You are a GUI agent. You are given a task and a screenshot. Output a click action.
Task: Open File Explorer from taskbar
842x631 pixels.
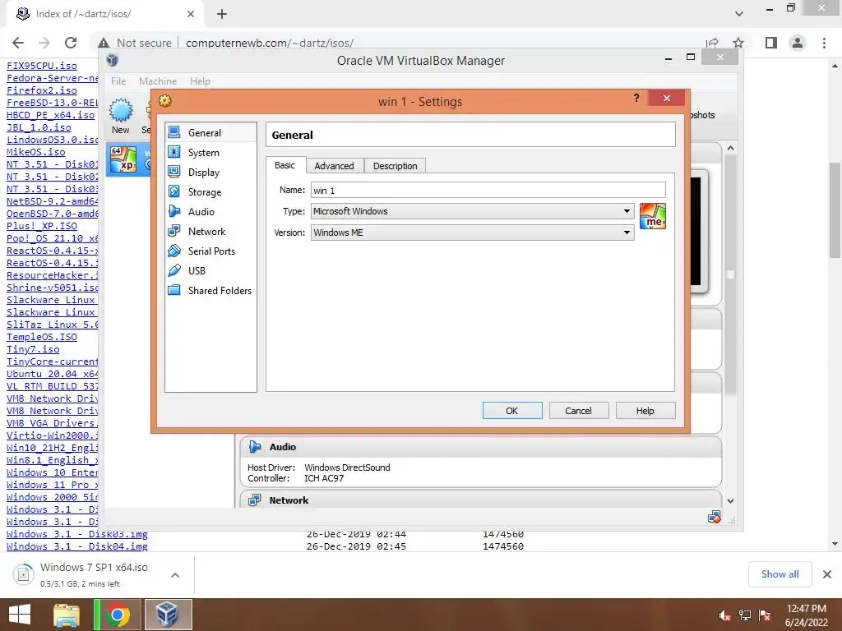coord(67,615)
